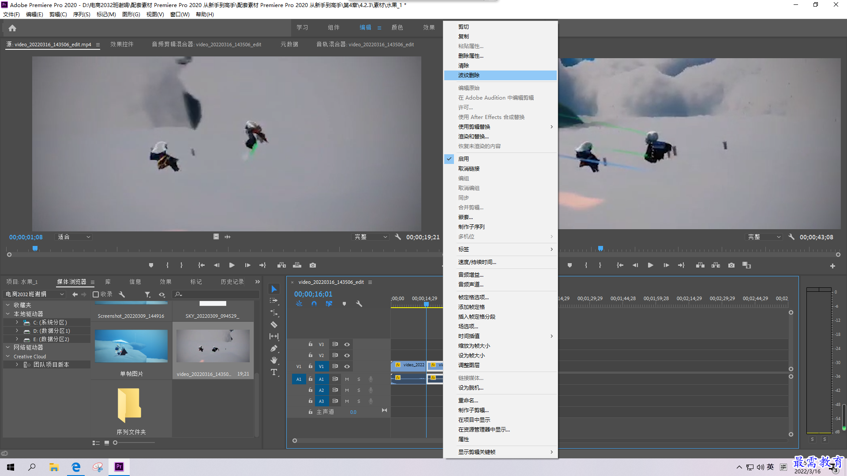847x476 pixels.
Task: Expand the C: (系统分区) drive
Action: (17, 322)
